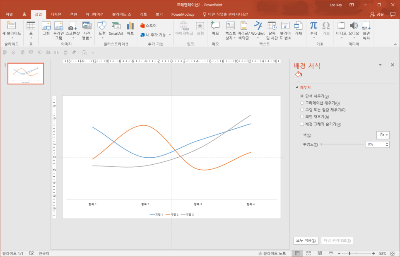The height and width of the screenshot is (257, 400).
Task: Click zoom in plus button
Action: pos(373,253)
